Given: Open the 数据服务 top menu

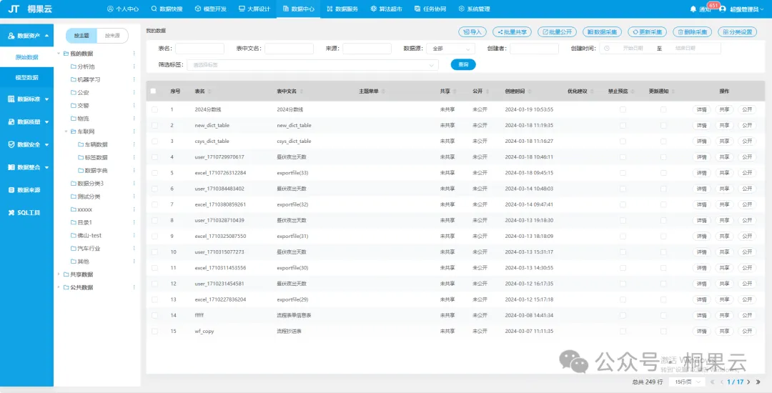Looking at the screenshot, I should (342, 9).
